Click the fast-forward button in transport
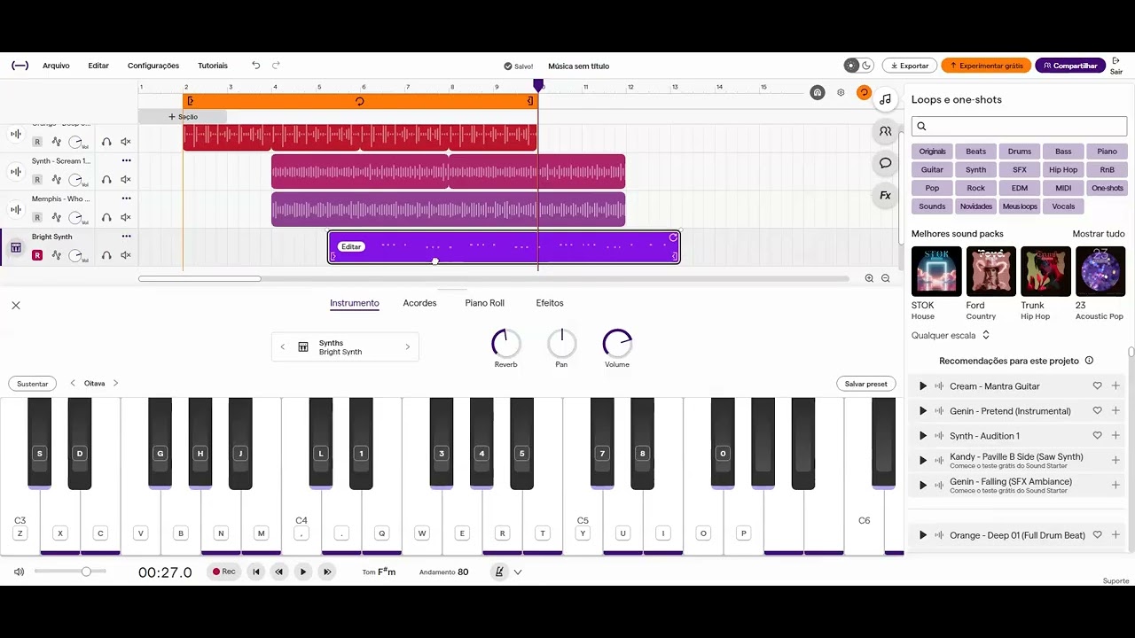 coord(327,572)
